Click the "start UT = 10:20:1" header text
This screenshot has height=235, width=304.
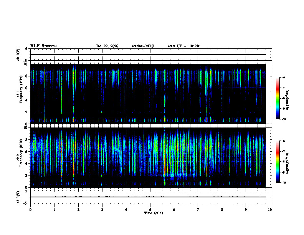(x=185, y=46)
